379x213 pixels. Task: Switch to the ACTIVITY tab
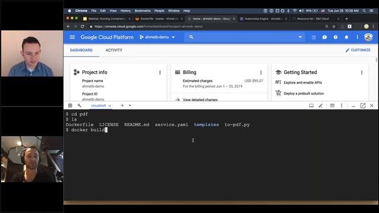coord(114,50)
